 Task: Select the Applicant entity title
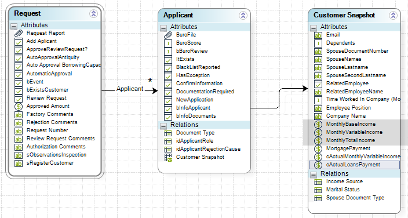point(178,15)
